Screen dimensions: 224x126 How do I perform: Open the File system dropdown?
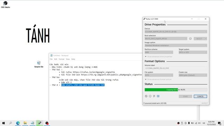(159, 75)
